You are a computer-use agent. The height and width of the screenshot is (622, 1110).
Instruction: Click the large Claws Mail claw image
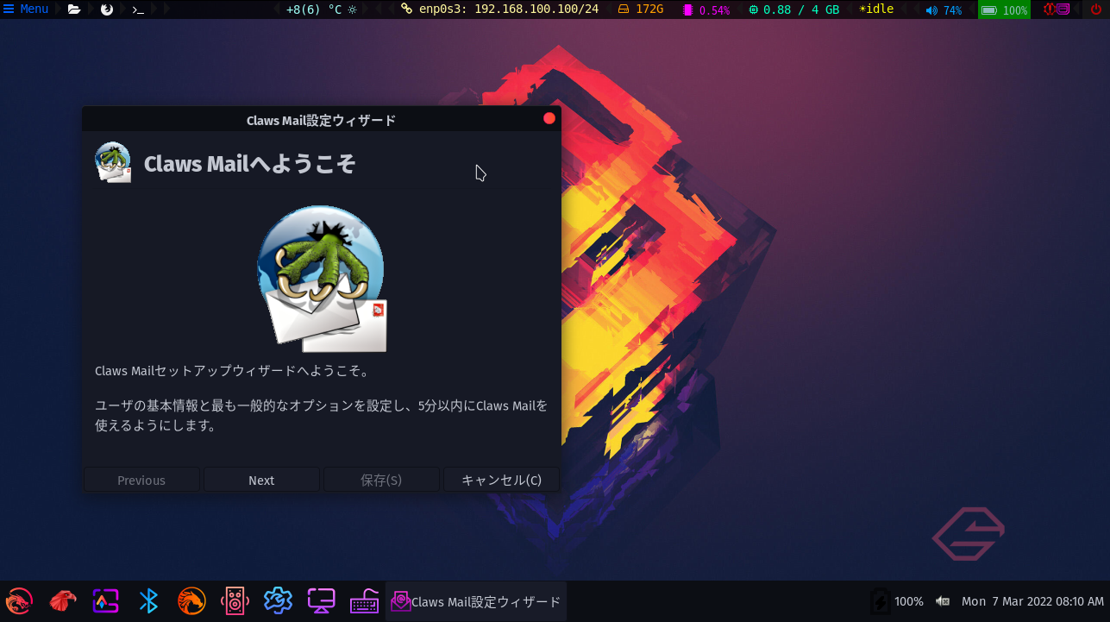322,279
